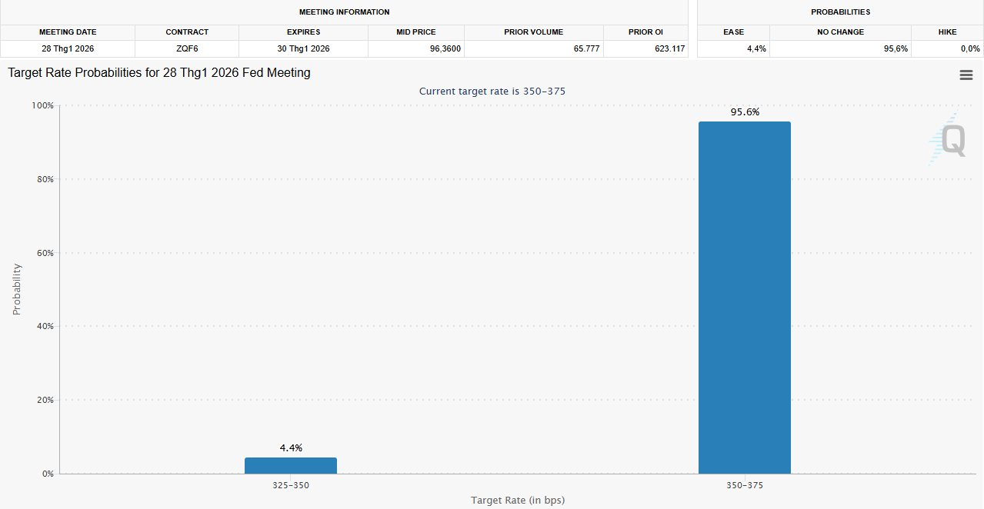Click the Current target rate subtitle
984x509 pixels.
pyautogui.click(x=492, y=91)
